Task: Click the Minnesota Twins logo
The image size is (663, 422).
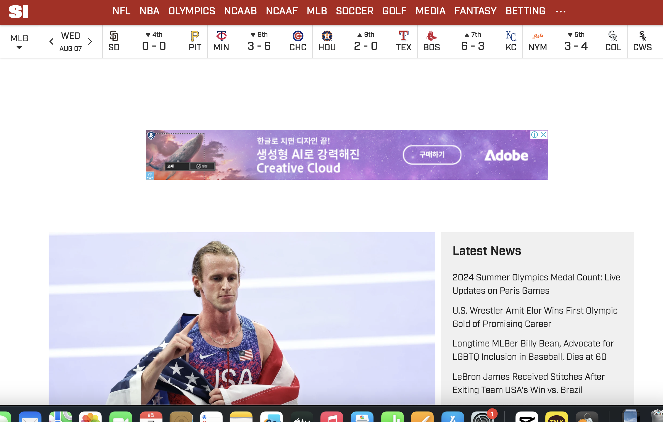Action: click(x=221, y=36)
